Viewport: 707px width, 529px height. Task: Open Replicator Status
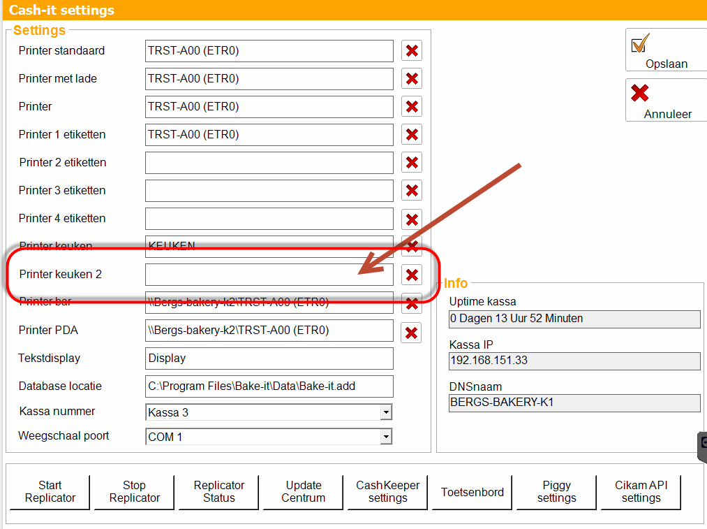[x=218, y=492]
